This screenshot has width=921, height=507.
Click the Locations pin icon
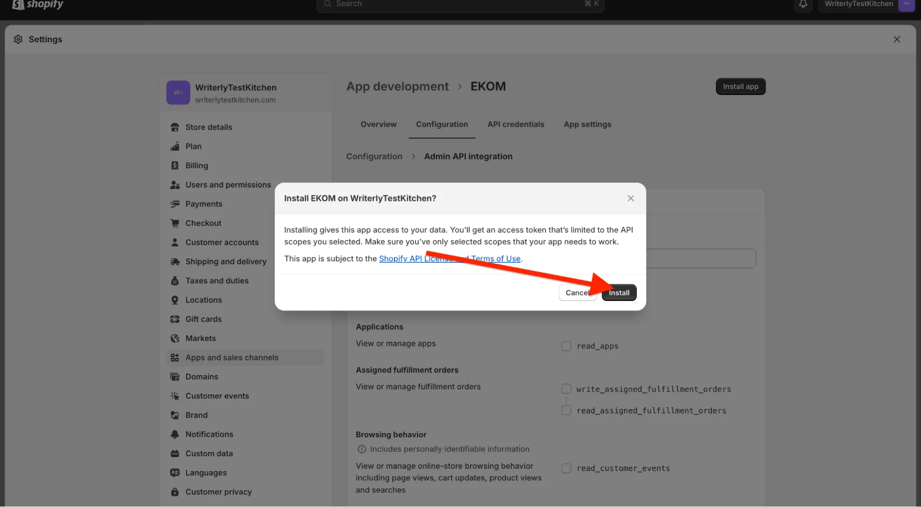175,300
